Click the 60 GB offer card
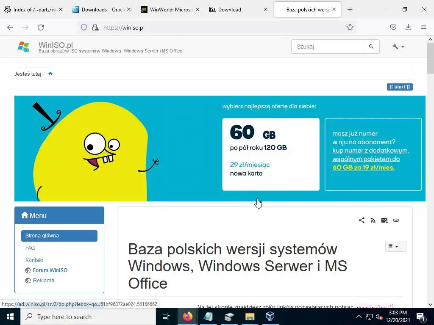 [x=271, y=154]
